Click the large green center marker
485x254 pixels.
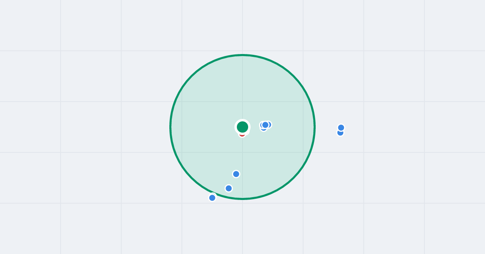[x=242, y=127]
